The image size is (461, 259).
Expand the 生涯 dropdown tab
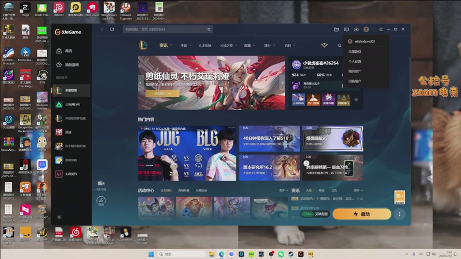point(186,45)
